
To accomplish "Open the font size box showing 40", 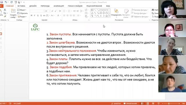I will pyautogui.click(x=48, y=11).
